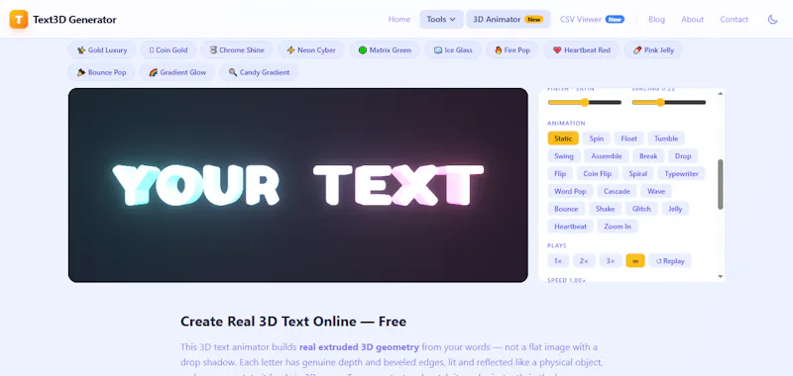This screenshot has height=376, width=793.
Task: Open the Tools dropdown menu
Action: click(441, 19)
